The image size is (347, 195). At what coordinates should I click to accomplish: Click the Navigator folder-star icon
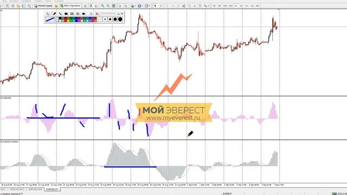click(x=18, y=6)
